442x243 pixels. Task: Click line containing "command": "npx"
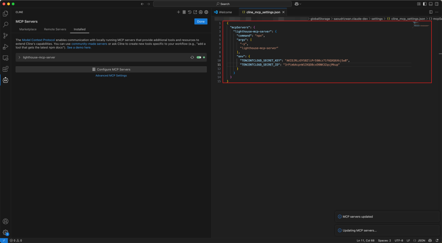coord(250,36)
